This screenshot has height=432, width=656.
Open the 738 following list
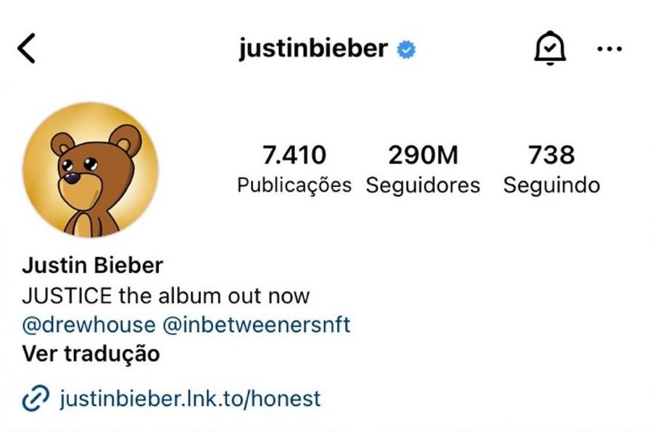[x=552, y=155]
